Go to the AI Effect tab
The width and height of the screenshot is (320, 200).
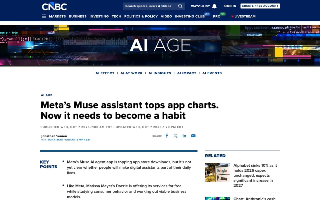pyautogui.click(x=105, y=73)
